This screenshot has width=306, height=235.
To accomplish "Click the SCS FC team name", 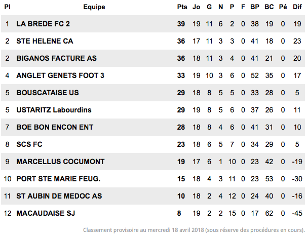I will click(x=29, y=144).
